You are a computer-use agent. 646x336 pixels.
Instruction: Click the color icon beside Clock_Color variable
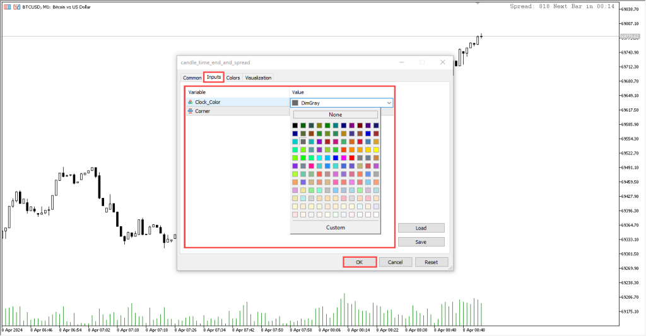191,102
